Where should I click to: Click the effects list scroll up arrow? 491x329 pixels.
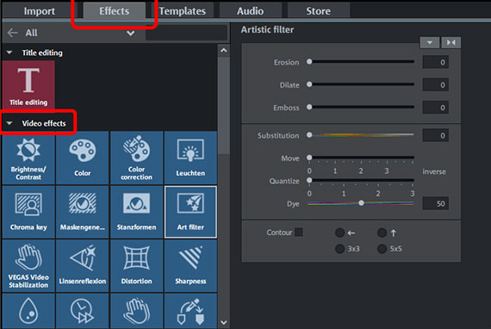click(224, 50)
